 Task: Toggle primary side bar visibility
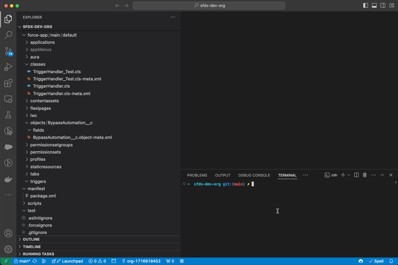pos(366,6)
